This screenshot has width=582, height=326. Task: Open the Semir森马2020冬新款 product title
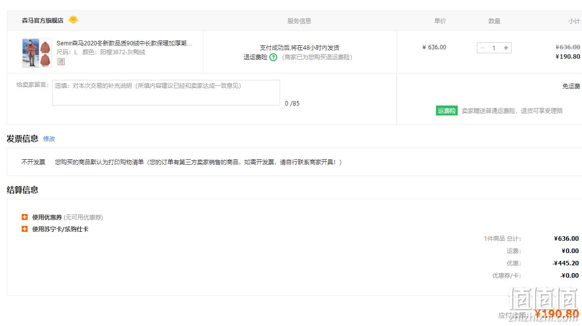[124, 43]
